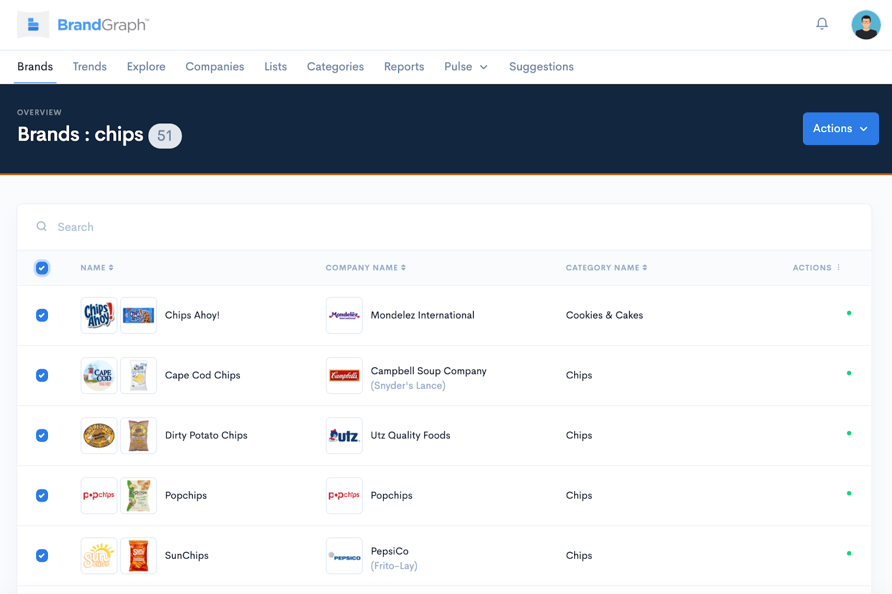The image size is (892, 594).
Task: Open the Cape Cod Chips bag image
Action: pos(139,375)
